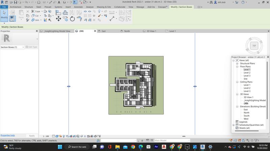Open Adobe After Effects from taskbar
The width and height of the screenshot is (270, 151).
click(156, 147)
